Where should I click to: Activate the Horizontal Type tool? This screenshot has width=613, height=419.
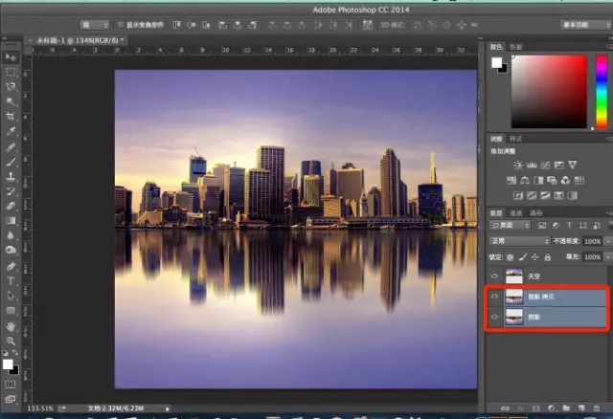[11, 281]
